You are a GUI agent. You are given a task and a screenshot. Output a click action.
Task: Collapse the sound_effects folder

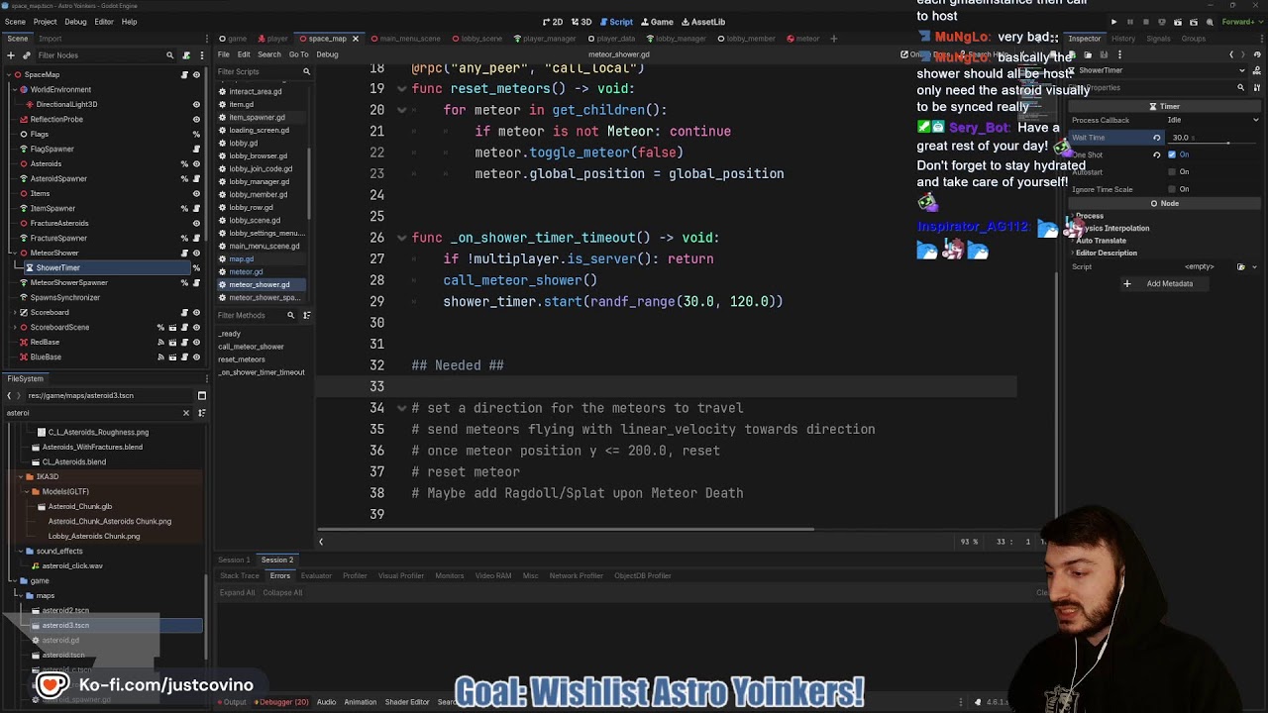[x=20, y=551]
